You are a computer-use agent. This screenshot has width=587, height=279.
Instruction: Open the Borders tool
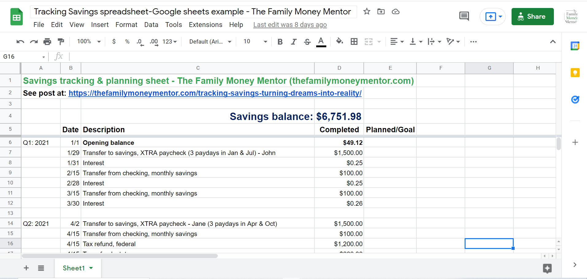click(354, 42)
